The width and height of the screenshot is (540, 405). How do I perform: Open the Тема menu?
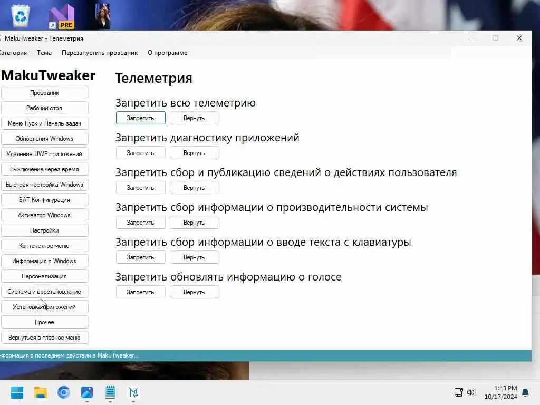tap(44, 53)
